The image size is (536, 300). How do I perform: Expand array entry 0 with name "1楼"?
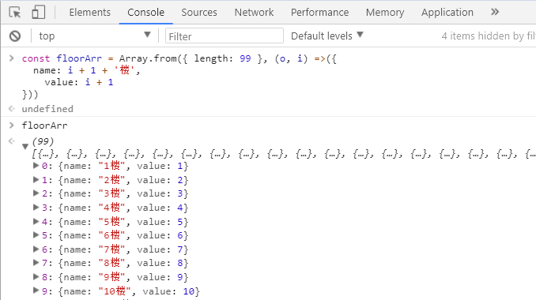(36, 166)
